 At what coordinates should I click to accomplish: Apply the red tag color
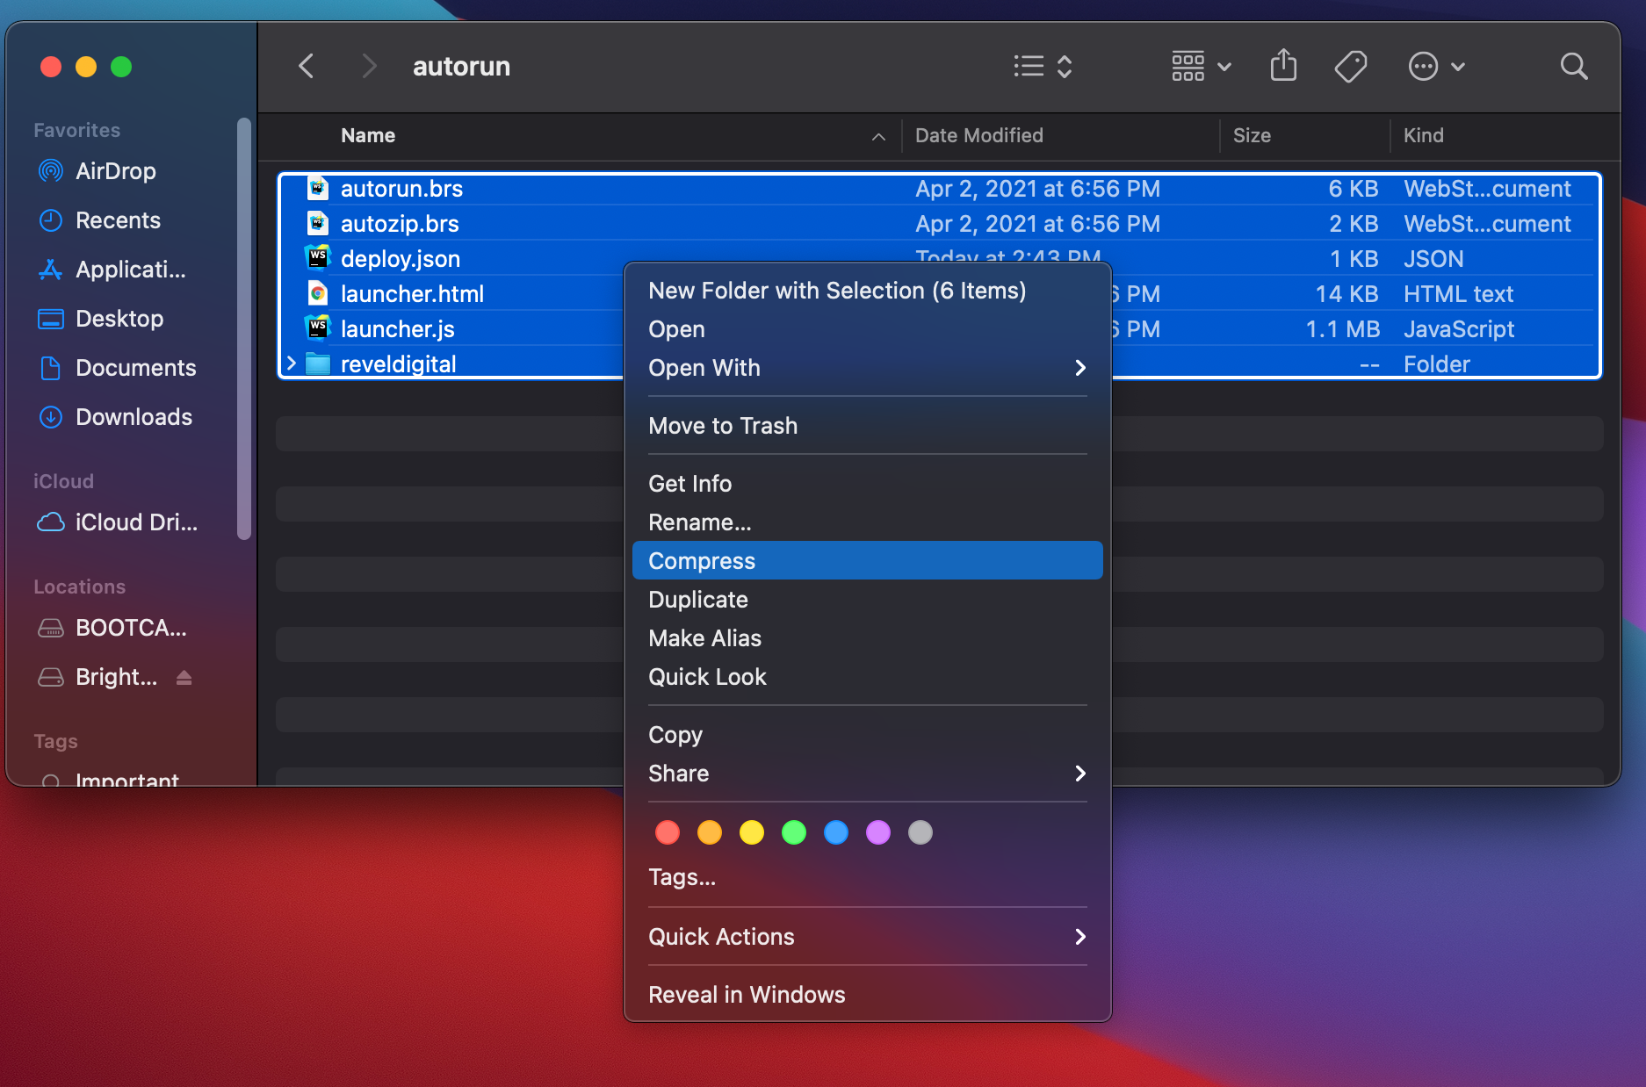pyautogui.click(x=668, y=832)
